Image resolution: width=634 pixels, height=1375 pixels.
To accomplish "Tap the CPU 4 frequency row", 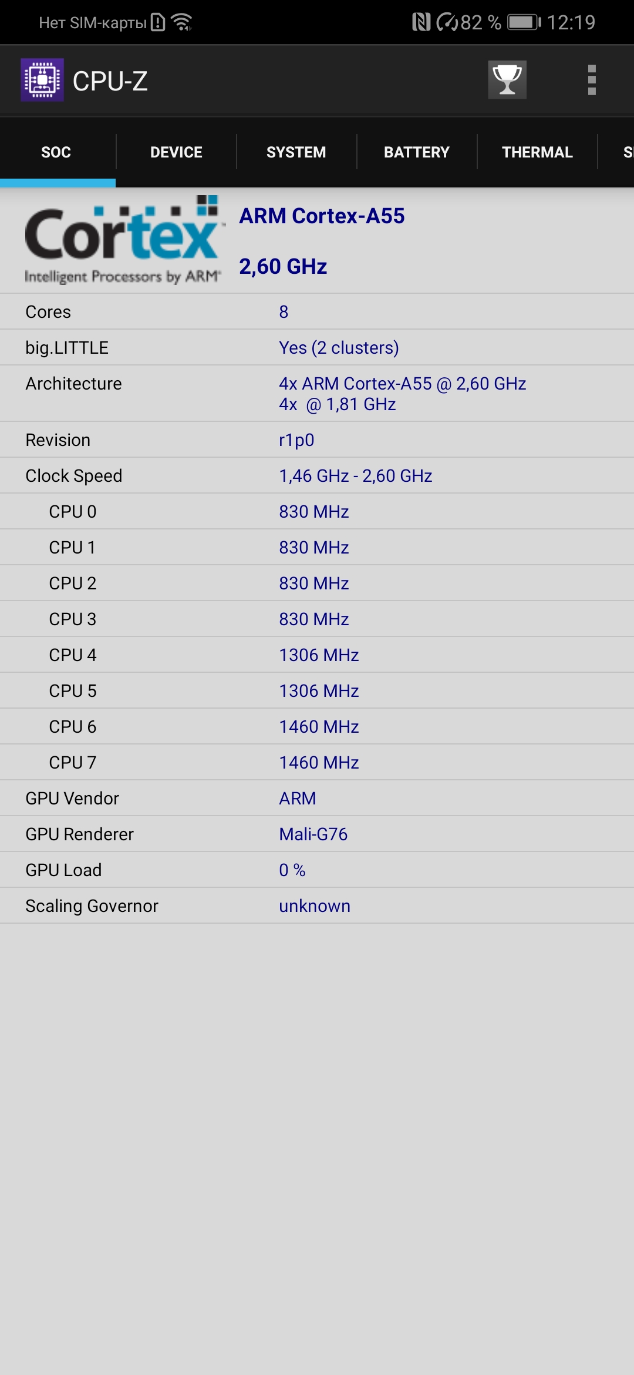I will point(317,655).
